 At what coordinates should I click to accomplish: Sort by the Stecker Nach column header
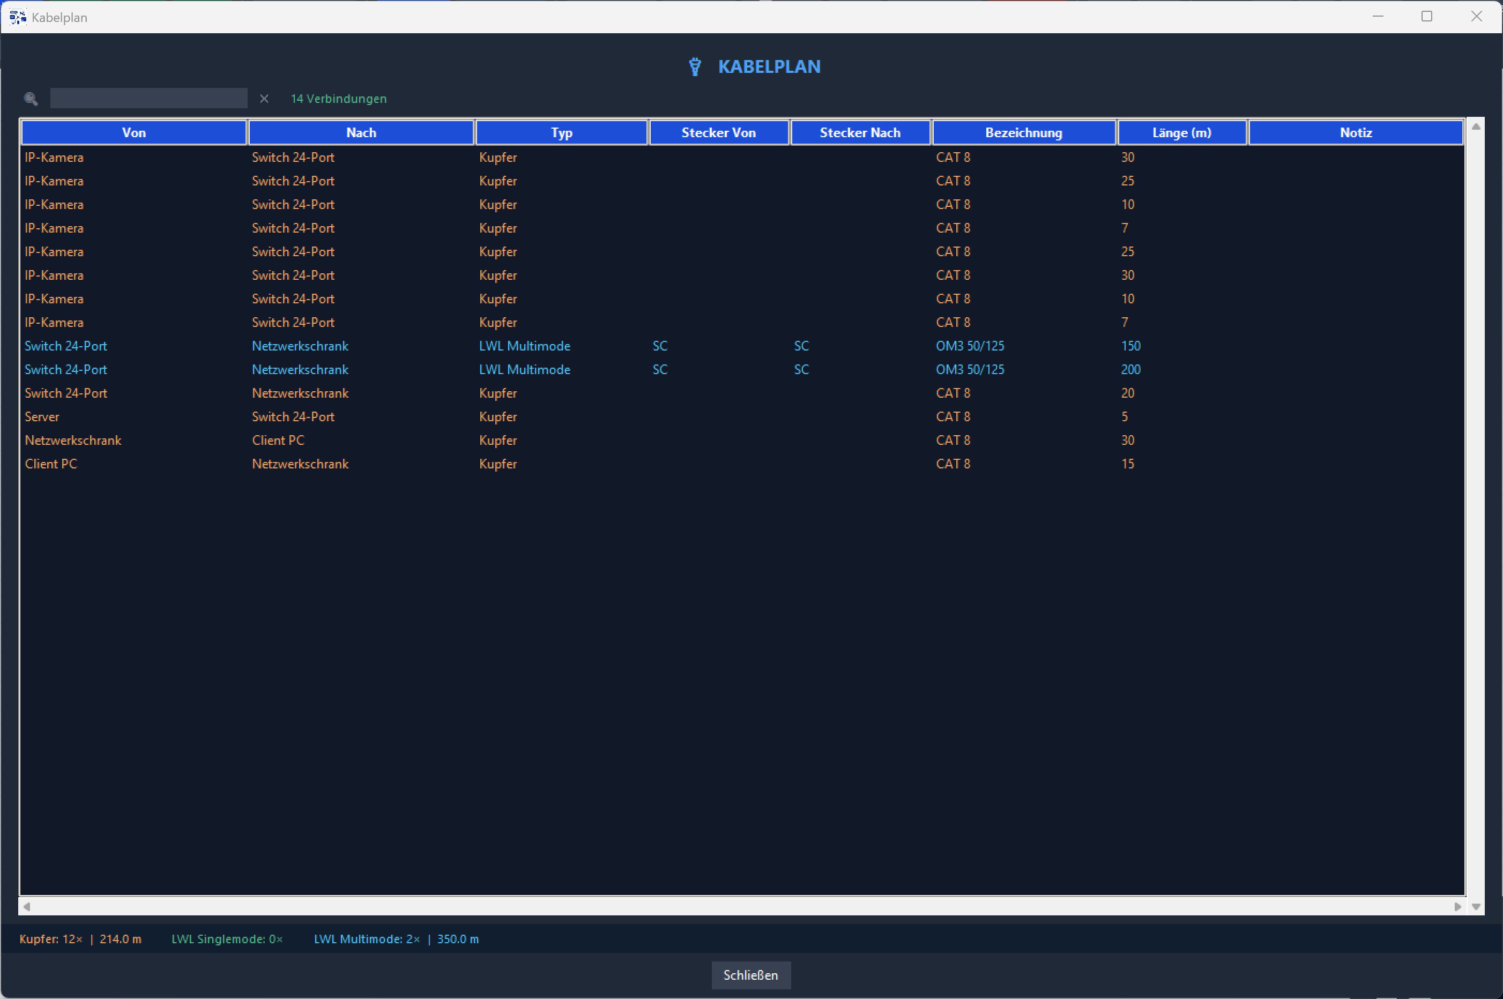click(x=860, y=132)
